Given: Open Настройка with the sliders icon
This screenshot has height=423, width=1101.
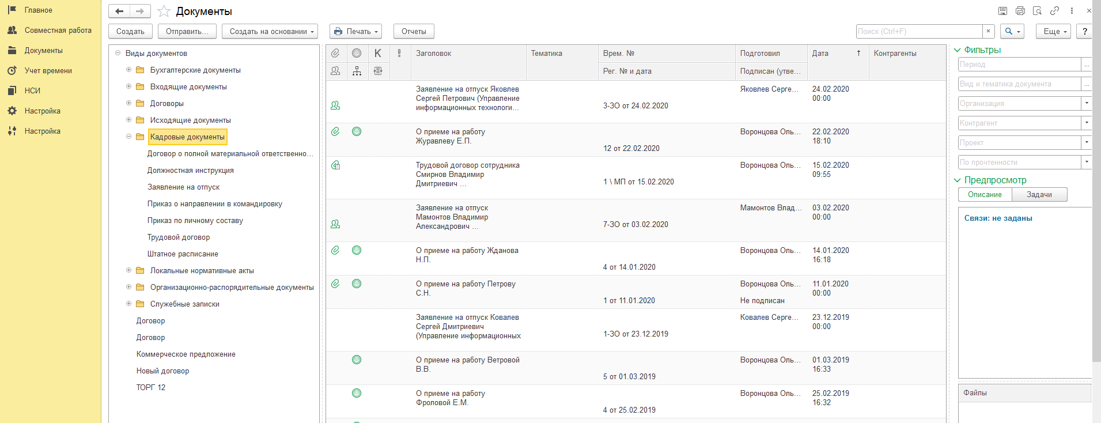Looking at the screenshot, I should (12, 131).
